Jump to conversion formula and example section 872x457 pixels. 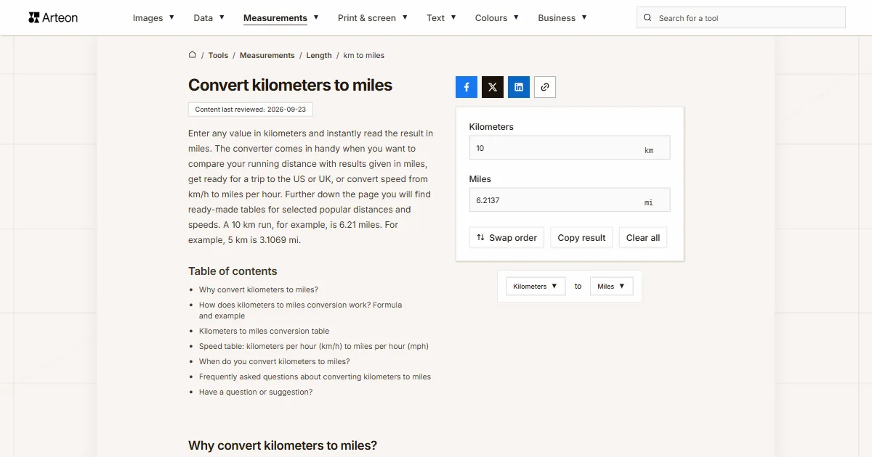pyautogui.click(x=300, y=310)
